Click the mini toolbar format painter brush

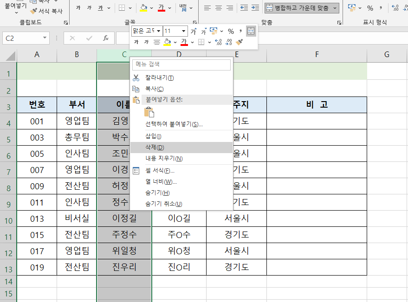(239, 42)
